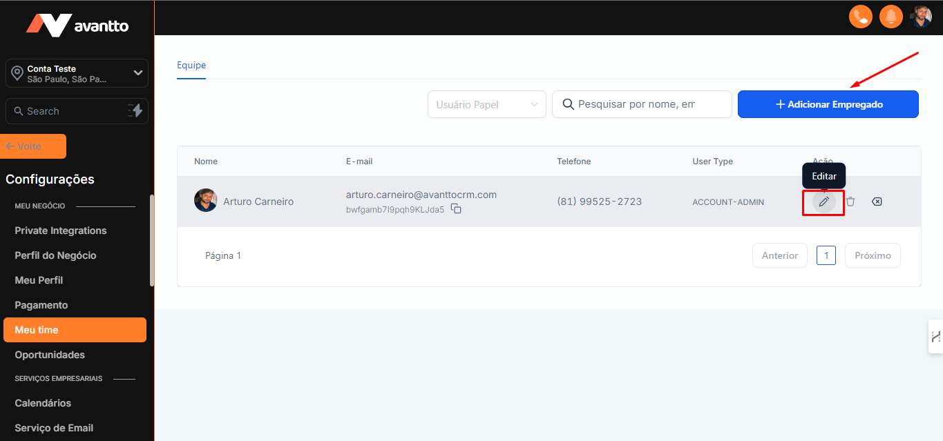Click Adicionar Empregado button
943x441 pixels.
point(828,104)
